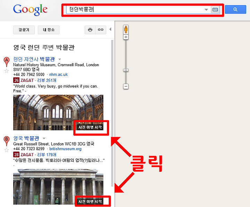Click map marker B pin
The height and width of the screenshot is (207, 250).
pyautogui.click(x=7, y=141)
